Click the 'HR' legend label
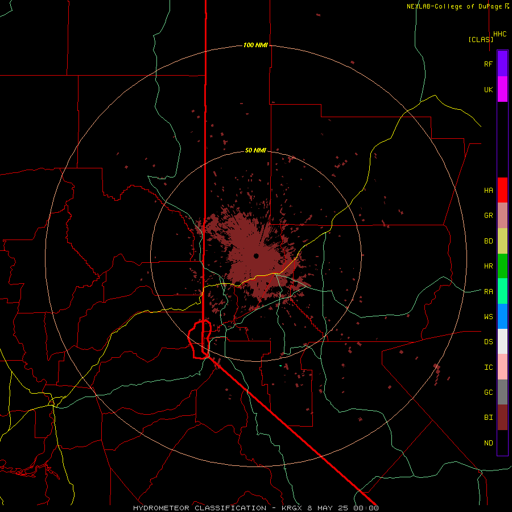512x512 pixels. (488, 266)
